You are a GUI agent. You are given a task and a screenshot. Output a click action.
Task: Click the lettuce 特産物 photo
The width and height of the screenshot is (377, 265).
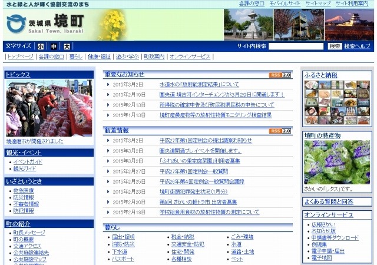(337, 163)
